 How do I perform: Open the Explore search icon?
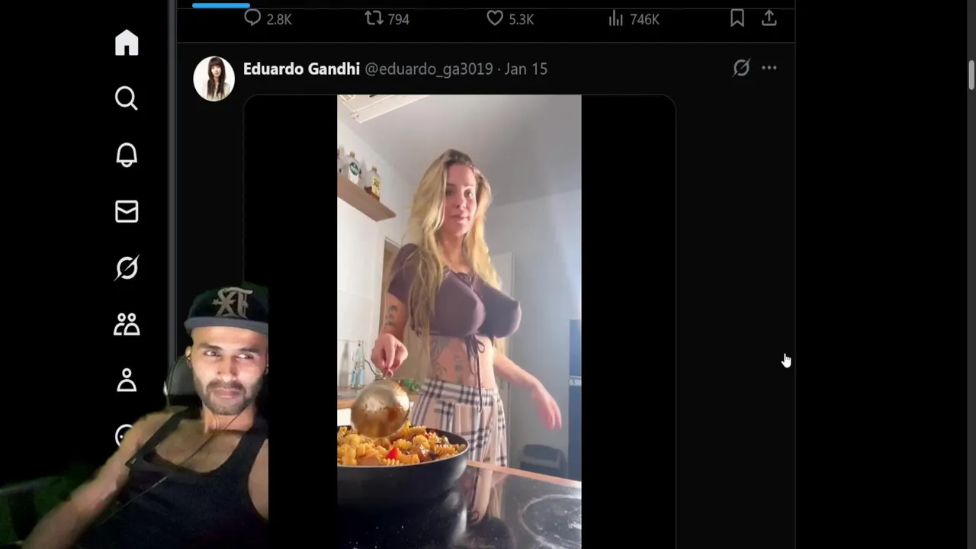click(127, 98)
